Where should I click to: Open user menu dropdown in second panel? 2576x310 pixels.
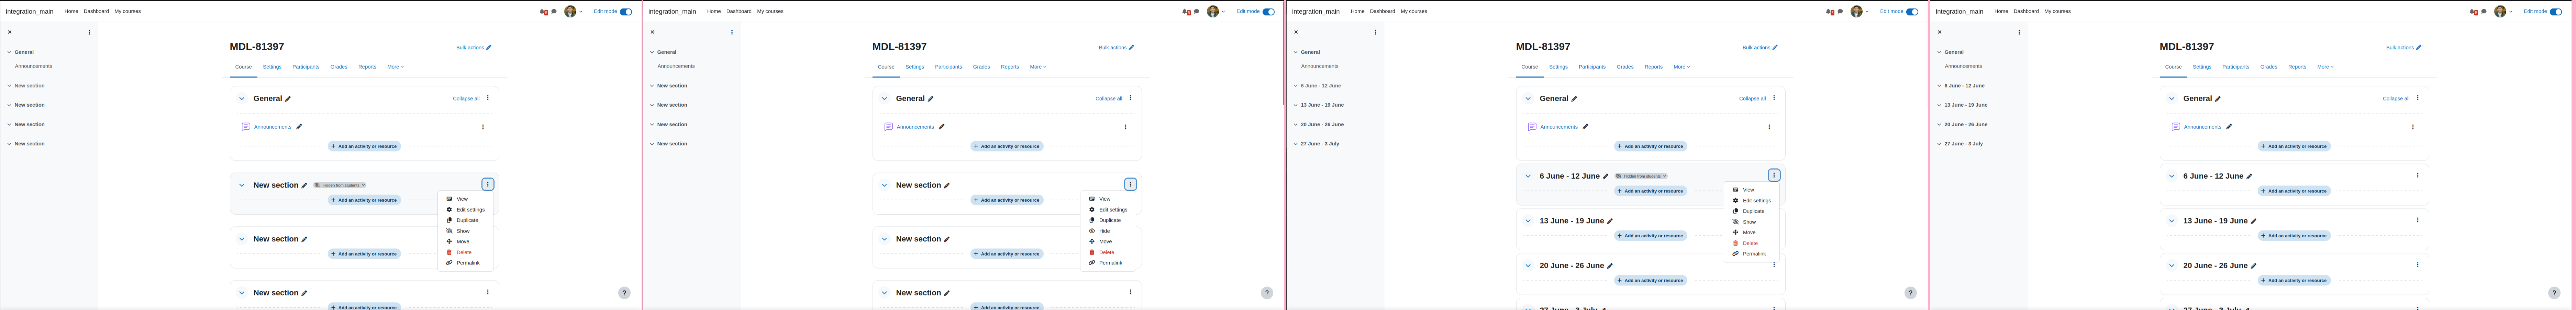tap(1216, 12)
